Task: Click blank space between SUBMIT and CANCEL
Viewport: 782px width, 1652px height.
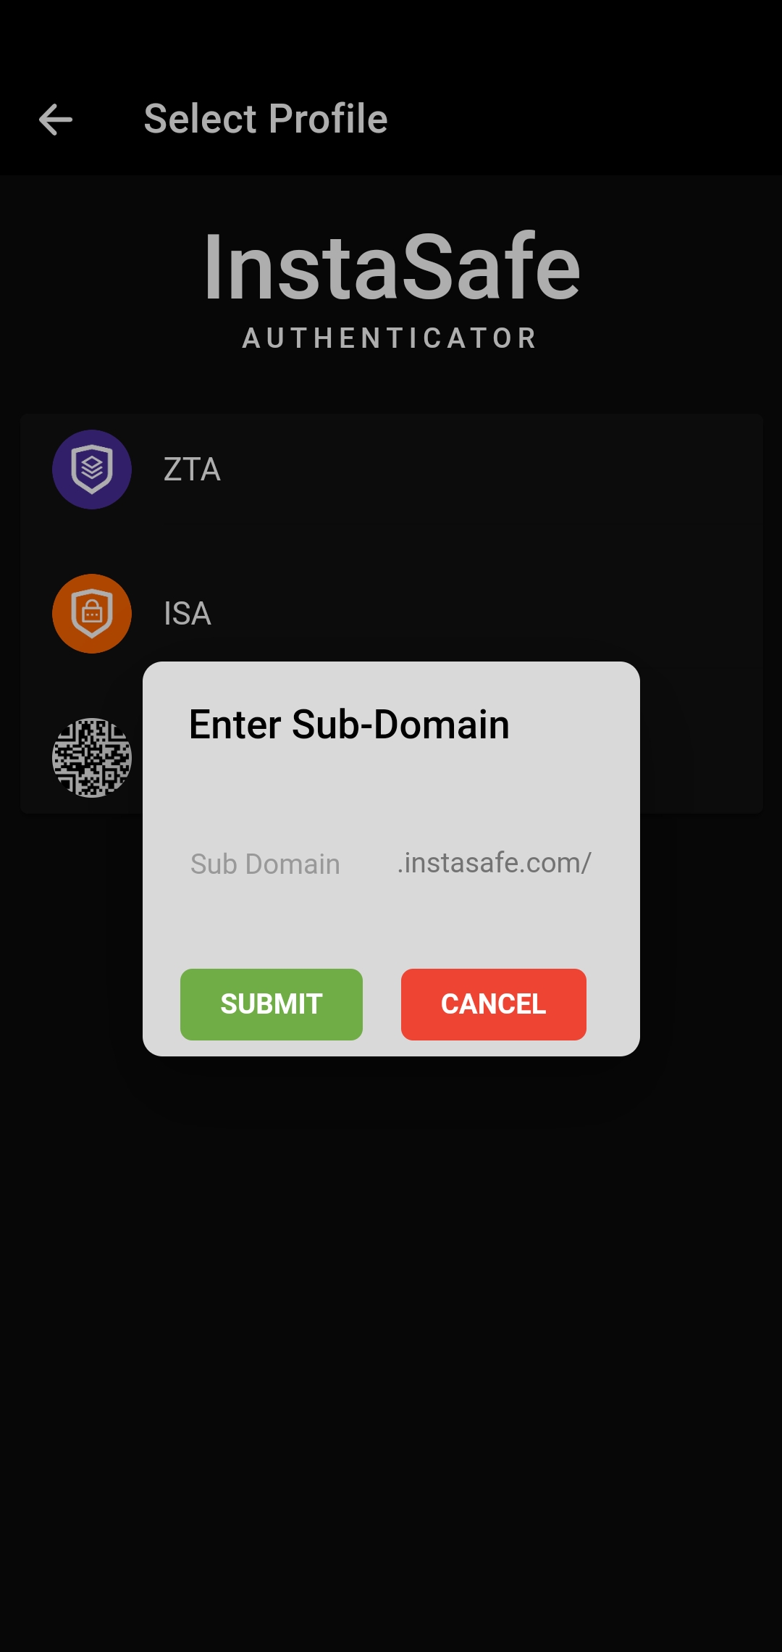Action: pyautogui.click(x=382, y=1004)
